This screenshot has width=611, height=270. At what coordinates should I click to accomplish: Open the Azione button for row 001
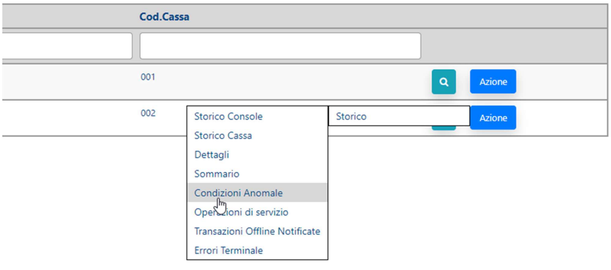coord(493,82)
